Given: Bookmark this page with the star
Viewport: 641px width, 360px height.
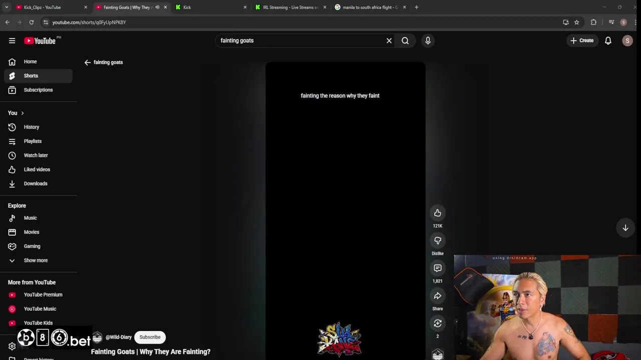Looking at the screenshot, I should pyautogui.click(x=576, y=22).
